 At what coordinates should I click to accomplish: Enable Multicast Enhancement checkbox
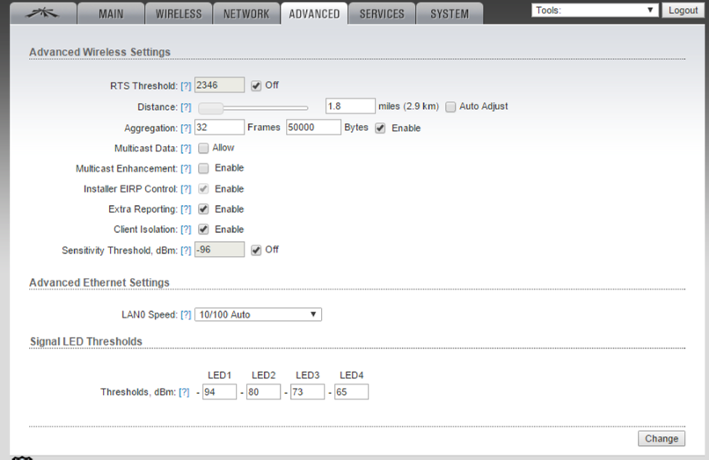coord(203,168)
